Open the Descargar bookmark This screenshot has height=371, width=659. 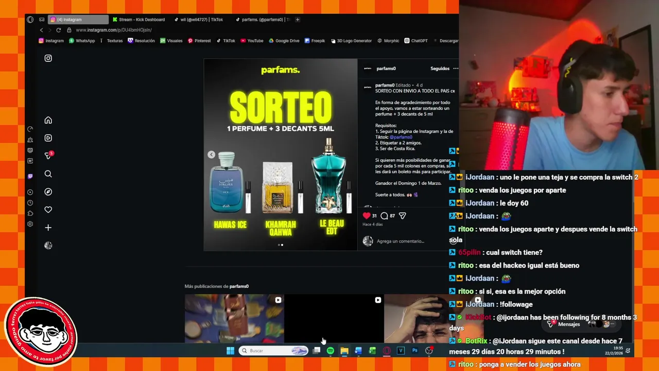pos(445,41)
